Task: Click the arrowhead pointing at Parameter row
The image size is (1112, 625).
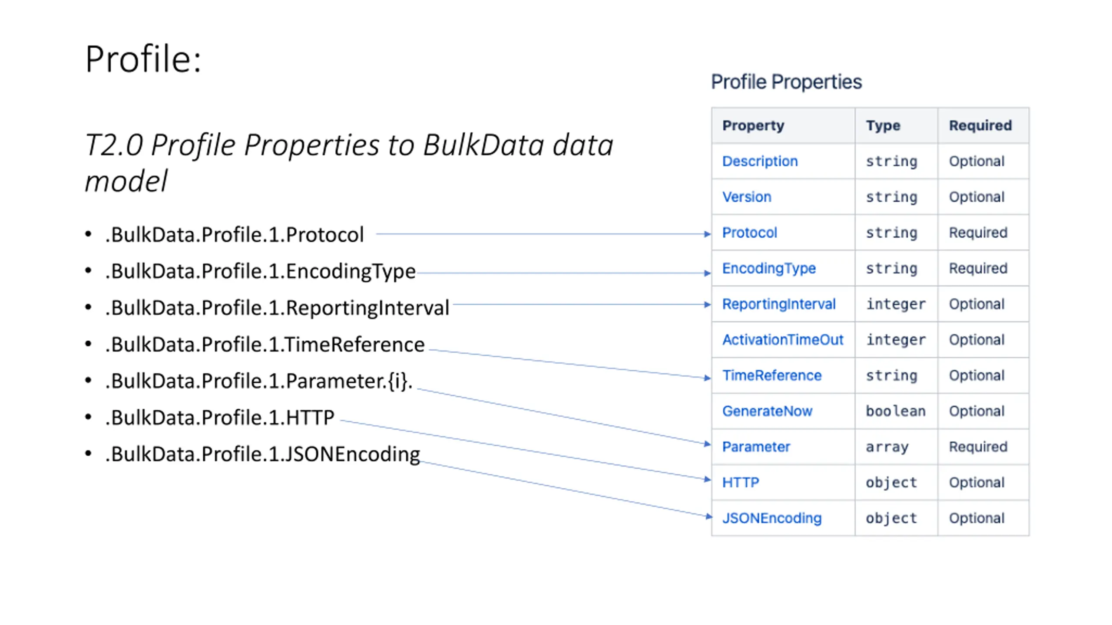Action: [707, 444]
